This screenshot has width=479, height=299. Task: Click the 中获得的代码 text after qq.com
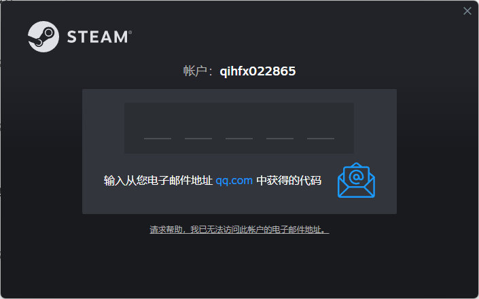[x=289, y=181]
